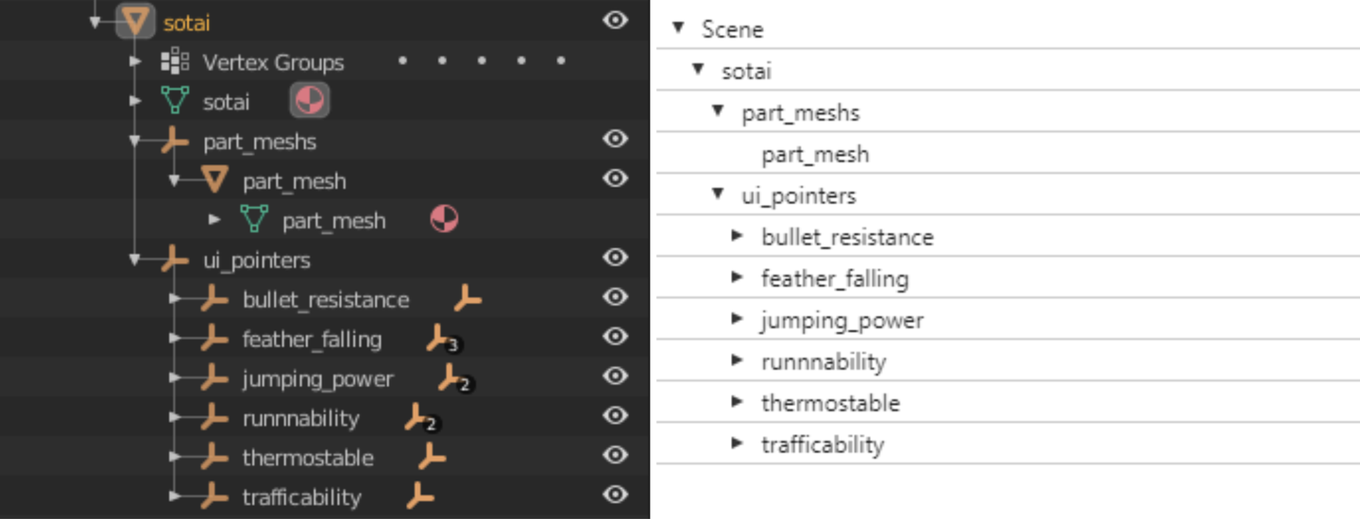Click the sotai object triangle icon
1360x519 pixels.
pyautogui.click(x=136, y=21)
